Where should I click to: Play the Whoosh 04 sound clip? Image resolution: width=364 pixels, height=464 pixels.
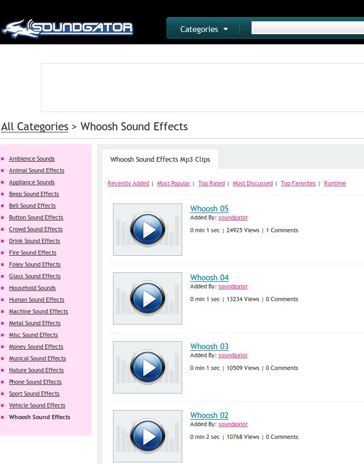point(148,298)
